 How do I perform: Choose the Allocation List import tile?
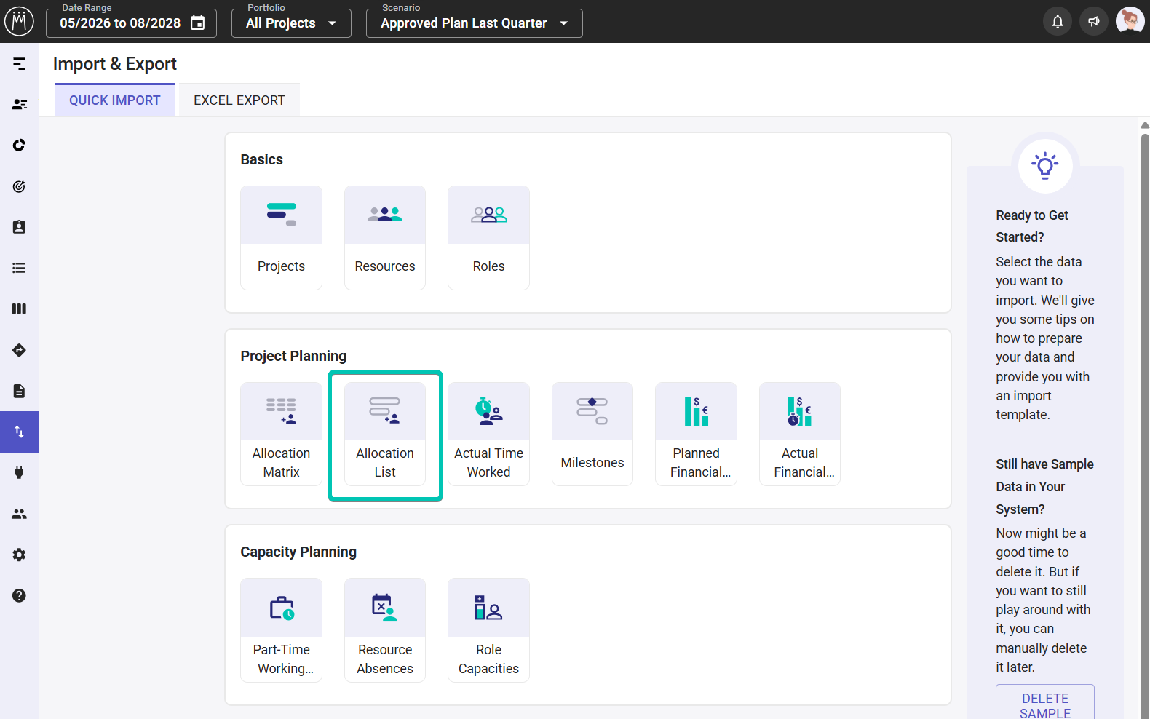click(385, 434)
